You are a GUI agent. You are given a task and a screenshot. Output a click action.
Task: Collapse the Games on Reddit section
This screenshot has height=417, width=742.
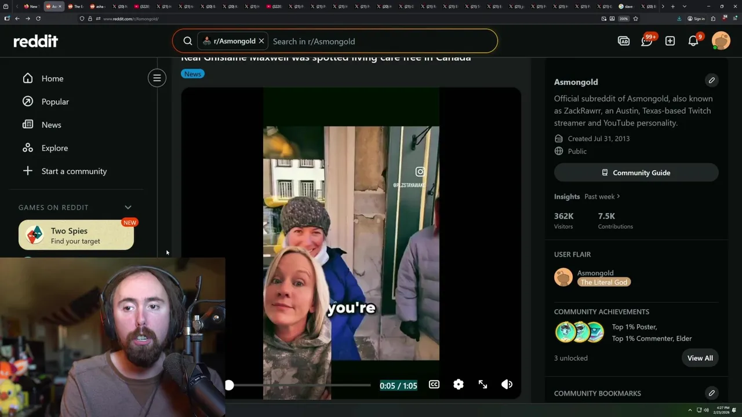coord(128,207)
